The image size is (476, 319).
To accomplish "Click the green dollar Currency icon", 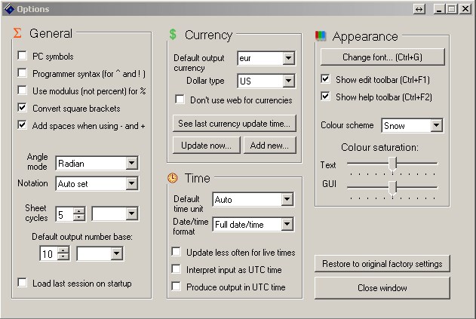I will point(173,34).
